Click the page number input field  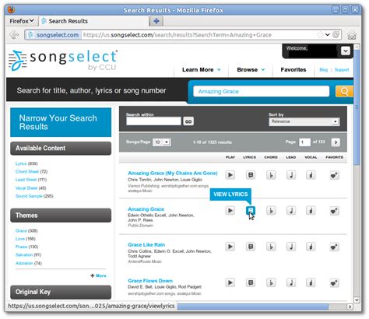click(x=304, y=142)
